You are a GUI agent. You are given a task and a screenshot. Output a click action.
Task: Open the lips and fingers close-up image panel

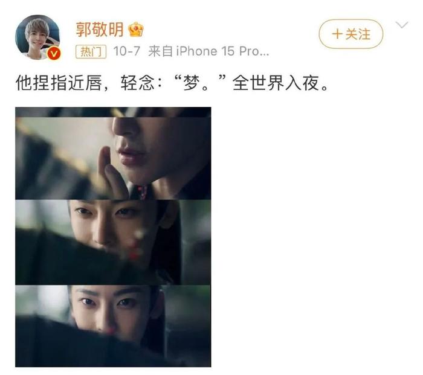pos(113,153)
